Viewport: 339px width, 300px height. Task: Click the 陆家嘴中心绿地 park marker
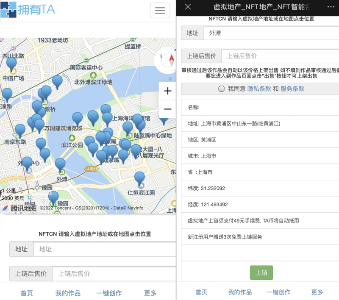click(x=129, y=136)
